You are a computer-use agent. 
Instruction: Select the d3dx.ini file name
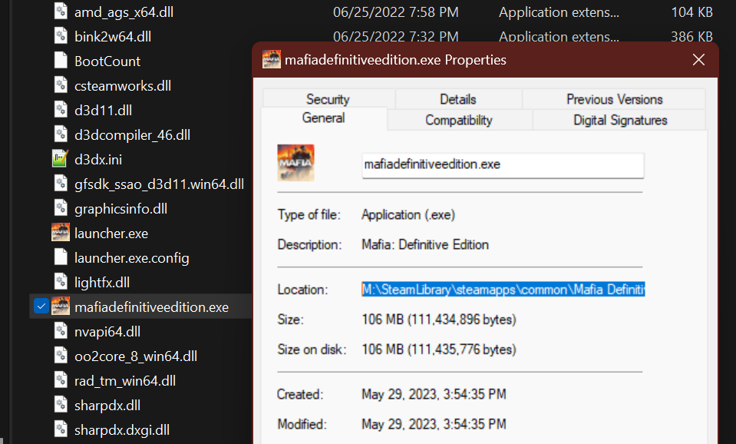point(98,159)
